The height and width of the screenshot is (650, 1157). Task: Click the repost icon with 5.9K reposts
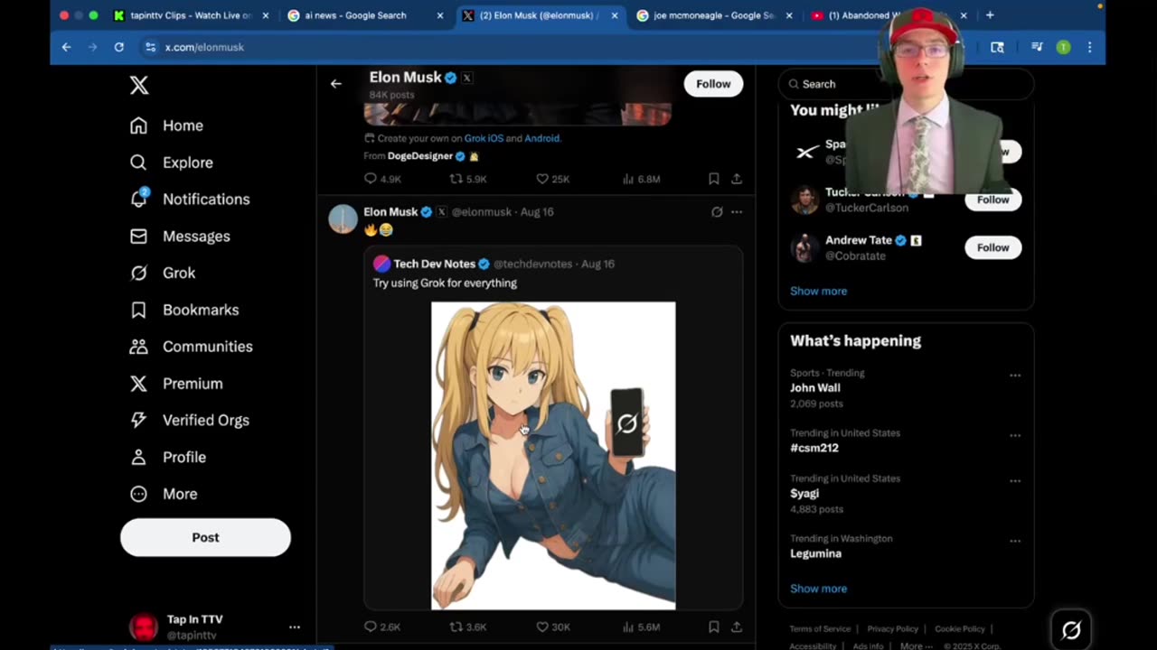point(456,179)
